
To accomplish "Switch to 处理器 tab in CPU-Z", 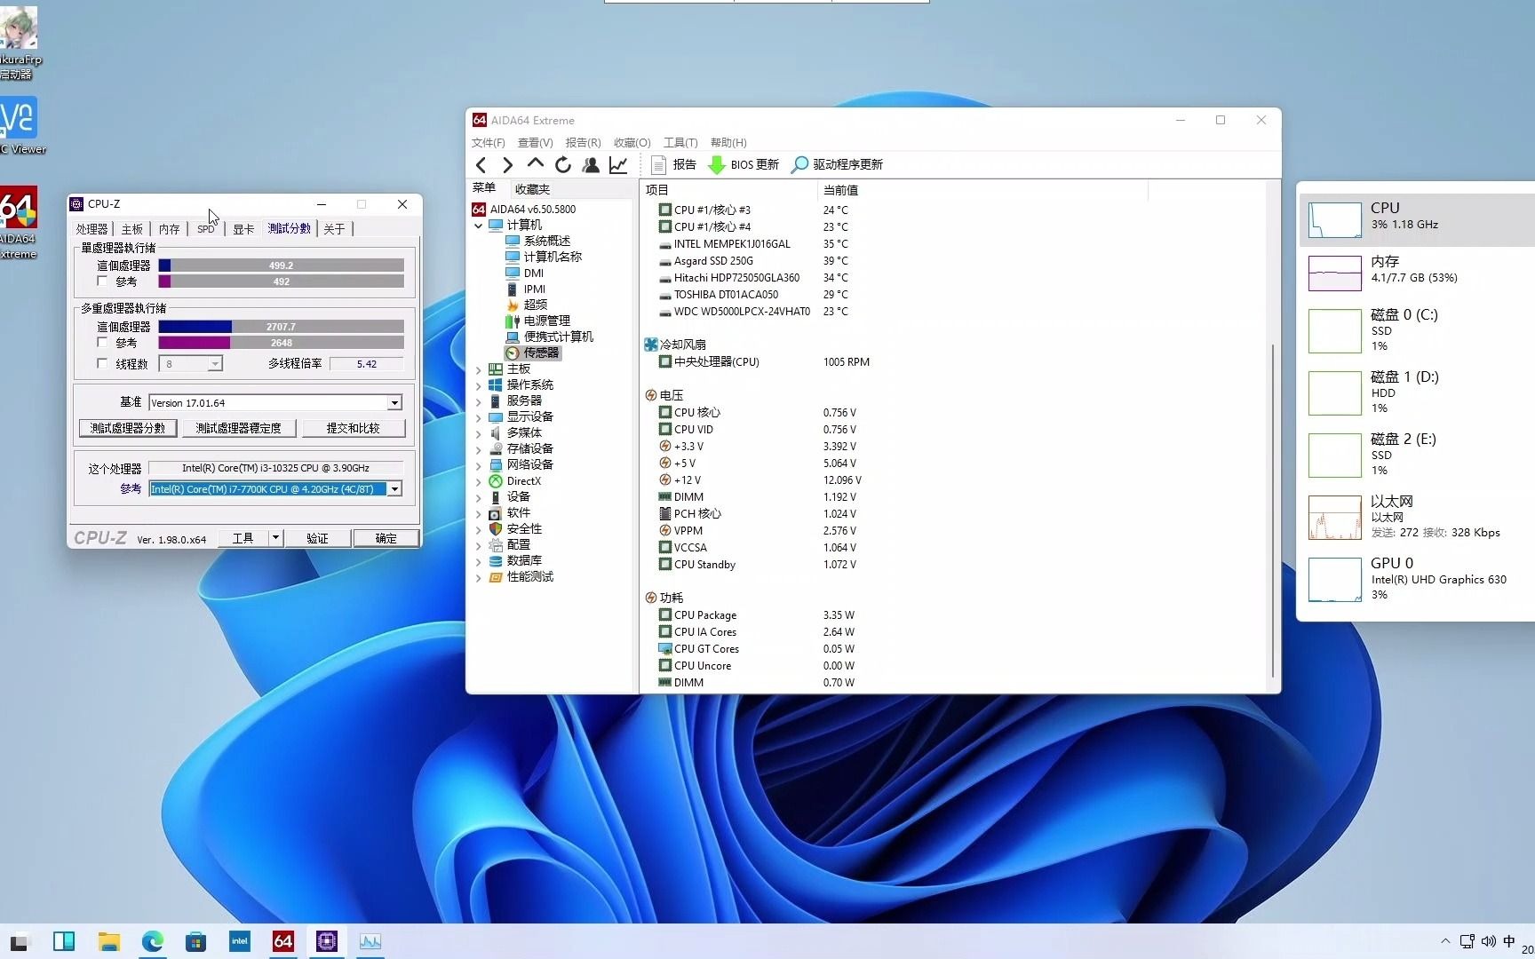I will 91,229.
